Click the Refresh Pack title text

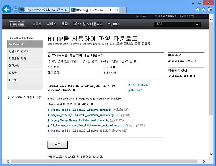(x=82, y=88)
